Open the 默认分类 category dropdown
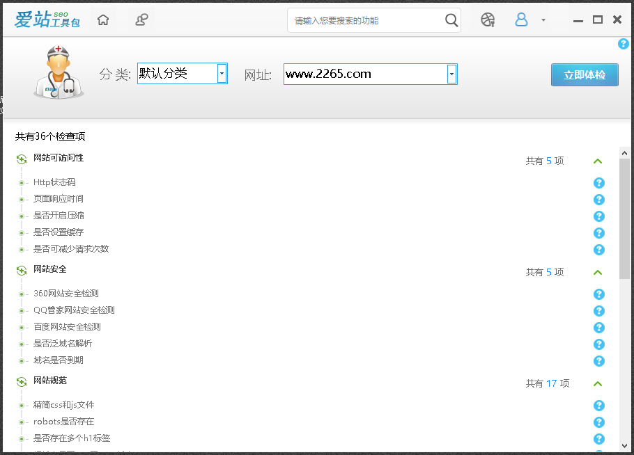Image resolution: width=634 pixels, height=455 pixels. point(222,72)
